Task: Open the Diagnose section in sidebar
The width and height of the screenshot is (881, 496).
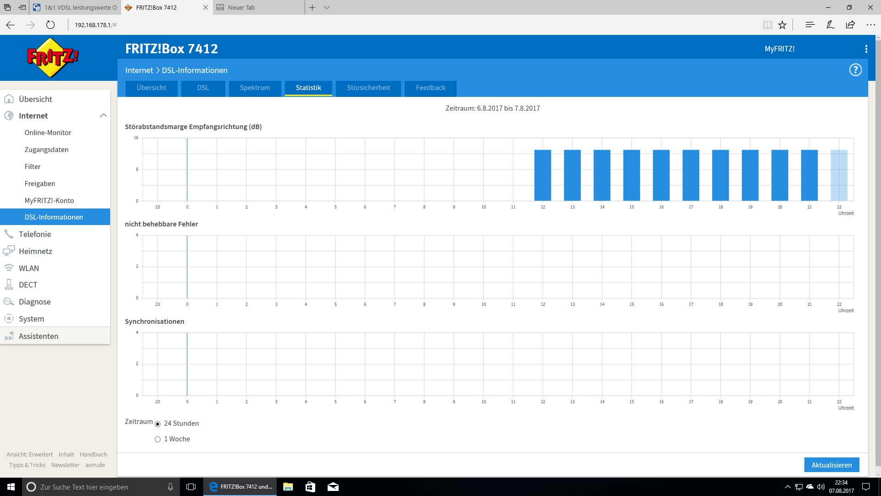Action: point(34,302)
